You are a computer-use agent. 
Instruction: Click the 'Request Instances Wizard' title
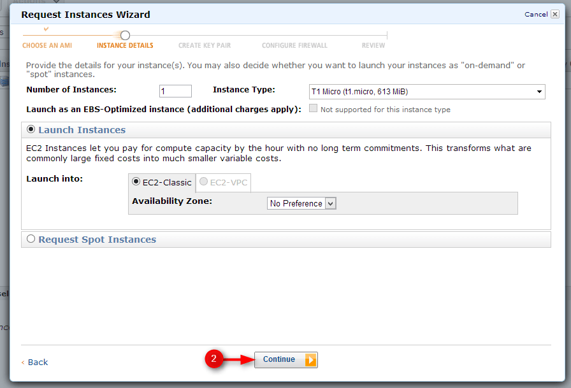click(x=85, y=15)
